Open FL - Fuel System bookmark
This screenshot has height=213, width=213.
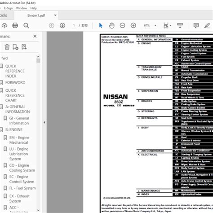coord(22,188)
